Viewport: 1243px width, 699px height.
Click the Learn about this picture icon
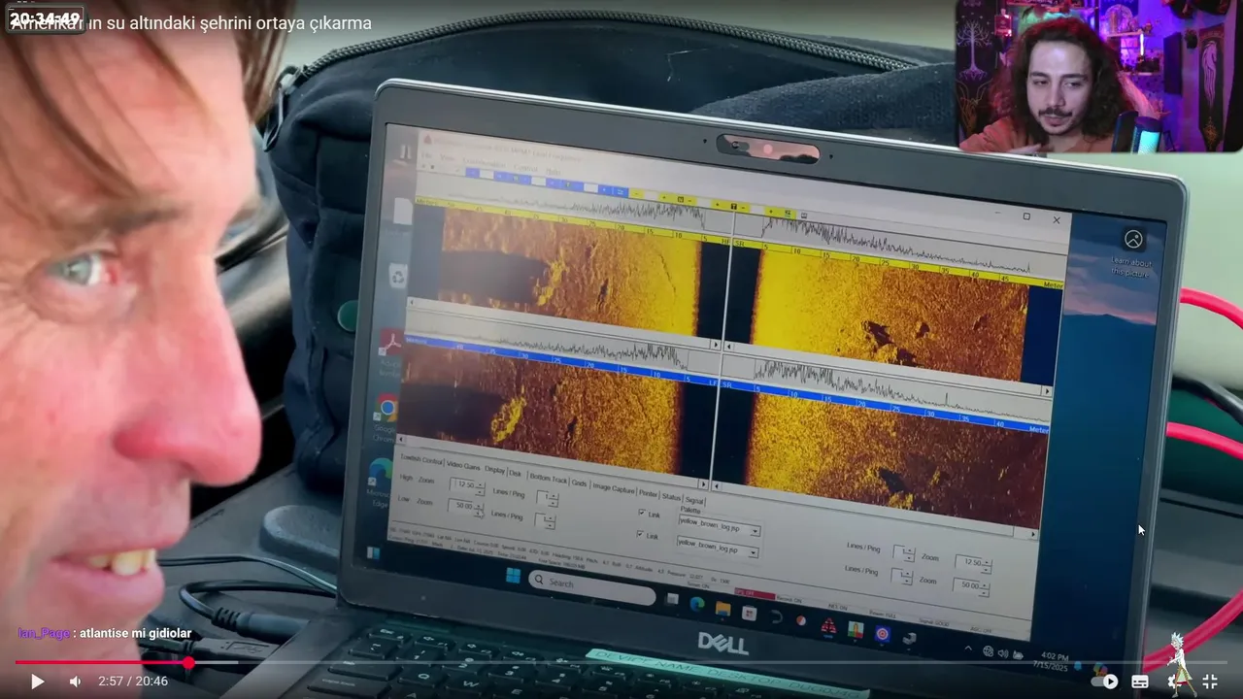point(1133,239)
